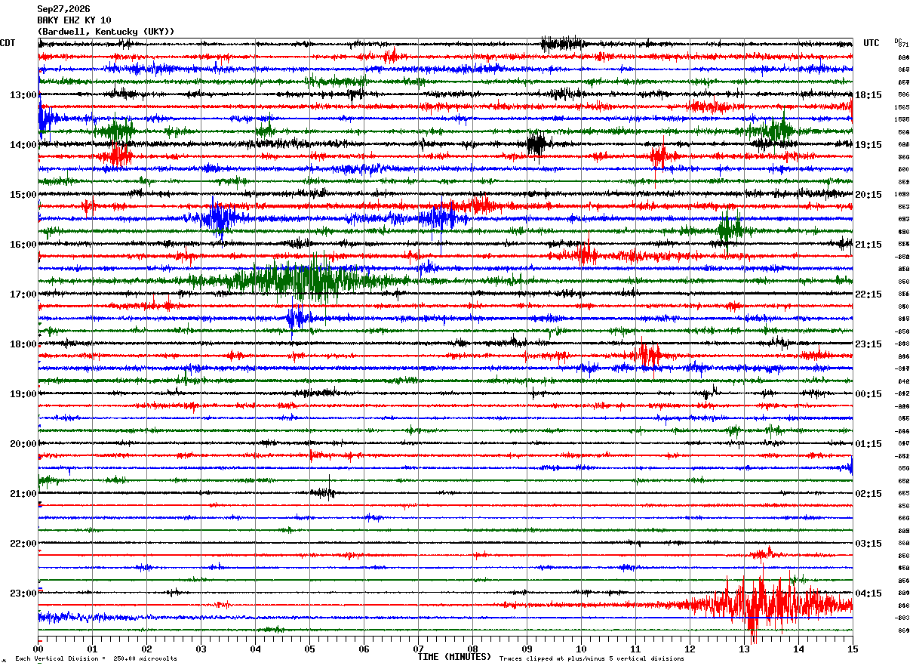Click the large red event on the 23:15 trace
The height and width of the screenshot is (669, 913).
(x=762, y=606)
